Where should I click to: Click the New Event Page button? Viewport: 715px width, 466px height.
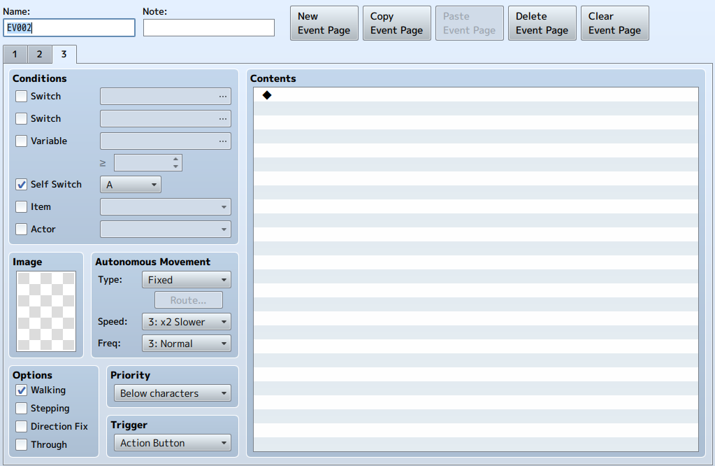(324, 23)
